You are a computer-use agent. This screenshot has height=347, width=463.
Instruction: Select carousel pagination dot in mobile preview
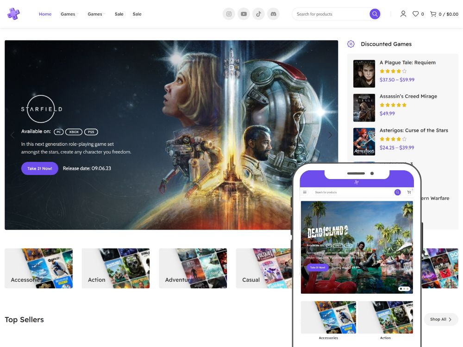pyautogui.click(x=404, y=289)
